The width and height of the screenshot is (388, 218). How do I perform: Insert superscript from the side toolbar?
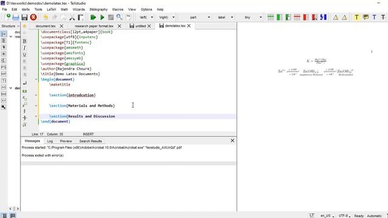click(24, 105)
